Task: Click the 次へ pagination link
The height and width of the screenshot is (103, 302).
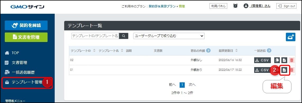Action: pyautogui.click(x=192, y=85)
